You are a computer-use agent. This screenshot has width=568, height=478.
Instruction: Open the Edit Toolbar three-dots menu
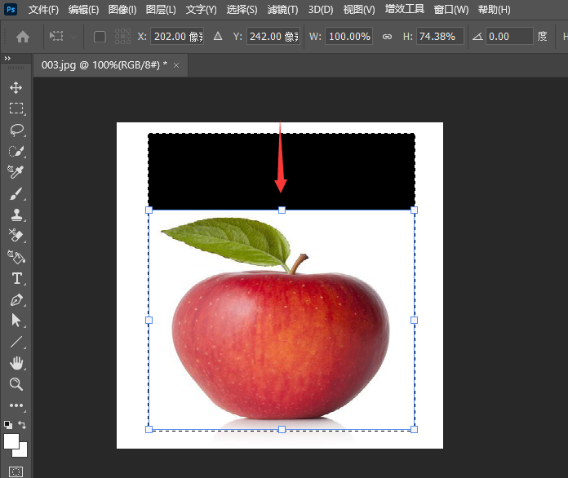16,405
